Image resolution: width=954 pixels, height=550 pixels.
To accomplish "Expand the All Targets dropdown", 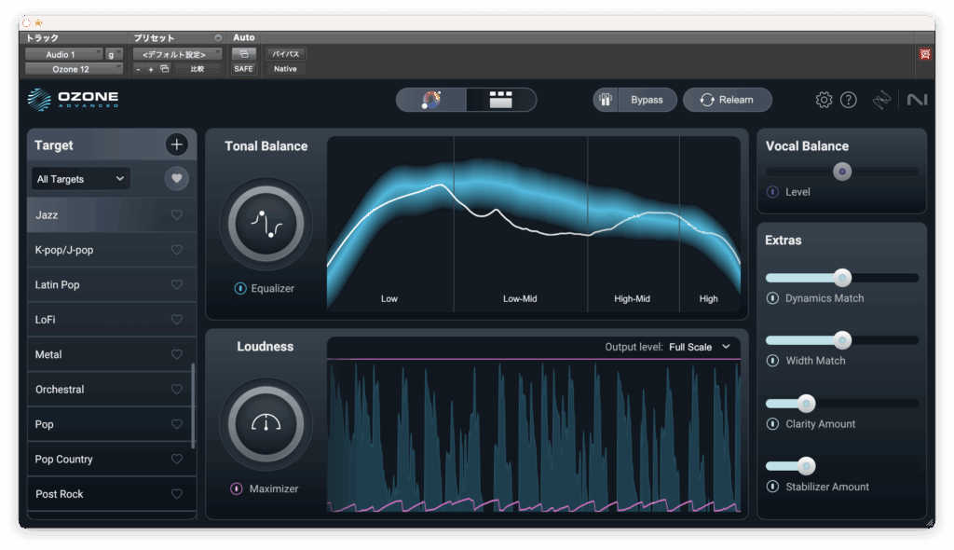I will pyautogui.click(x=81, y=179).
